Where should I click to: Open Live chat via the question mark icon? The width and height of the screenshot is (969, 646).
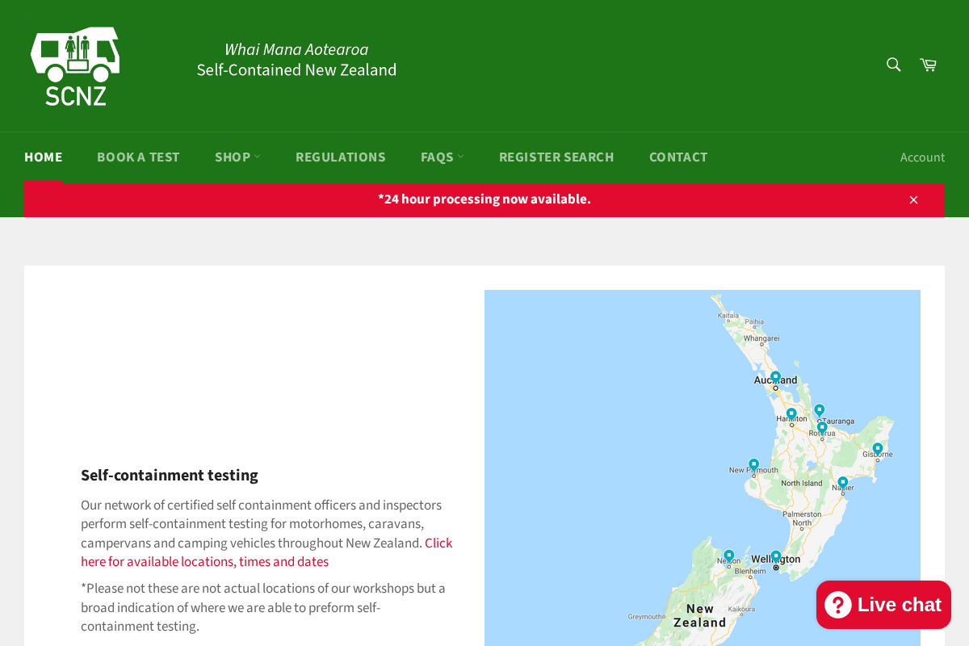pos(840,604)
